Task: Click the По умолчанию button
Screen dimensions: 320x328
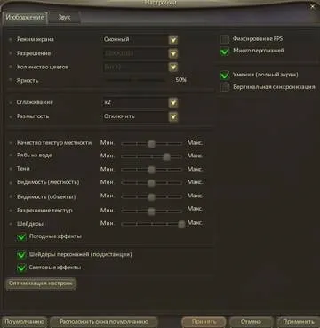Action: coord(25,322)
